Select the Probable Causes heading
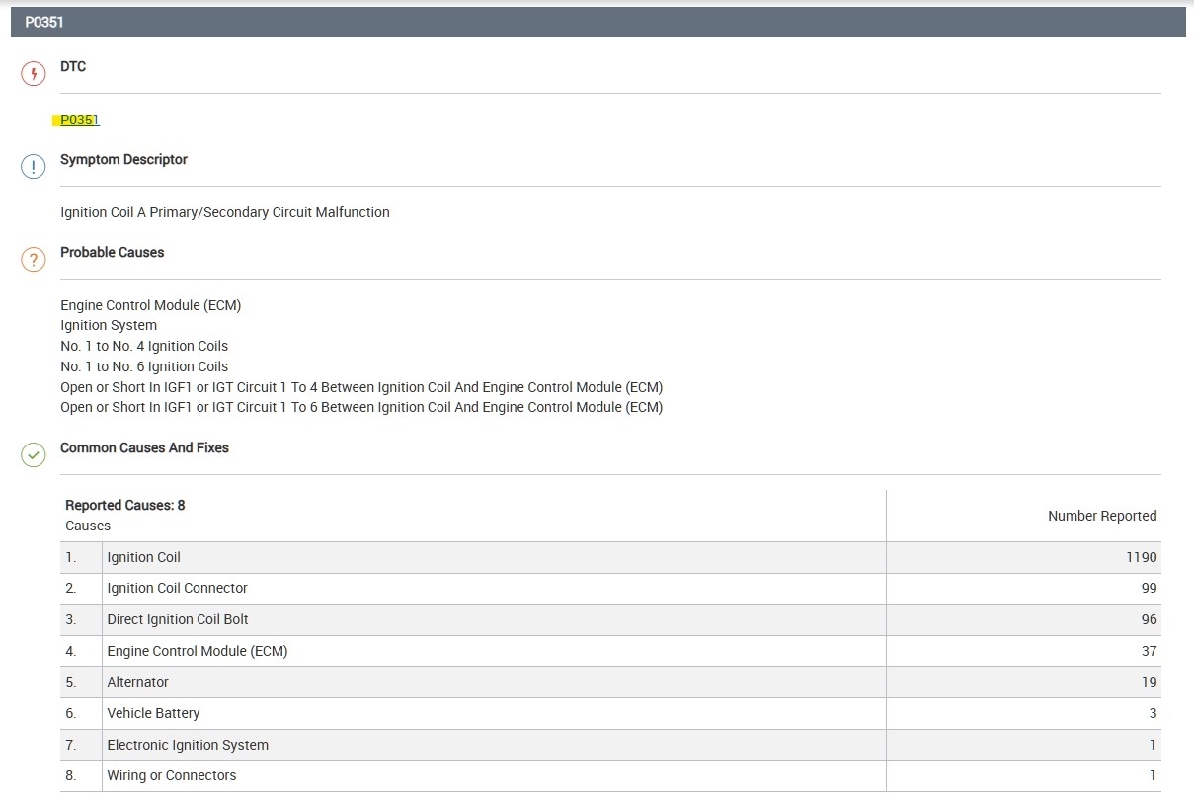The width and height of the screenshot is (1194, 809). click(x=113, y=253)
